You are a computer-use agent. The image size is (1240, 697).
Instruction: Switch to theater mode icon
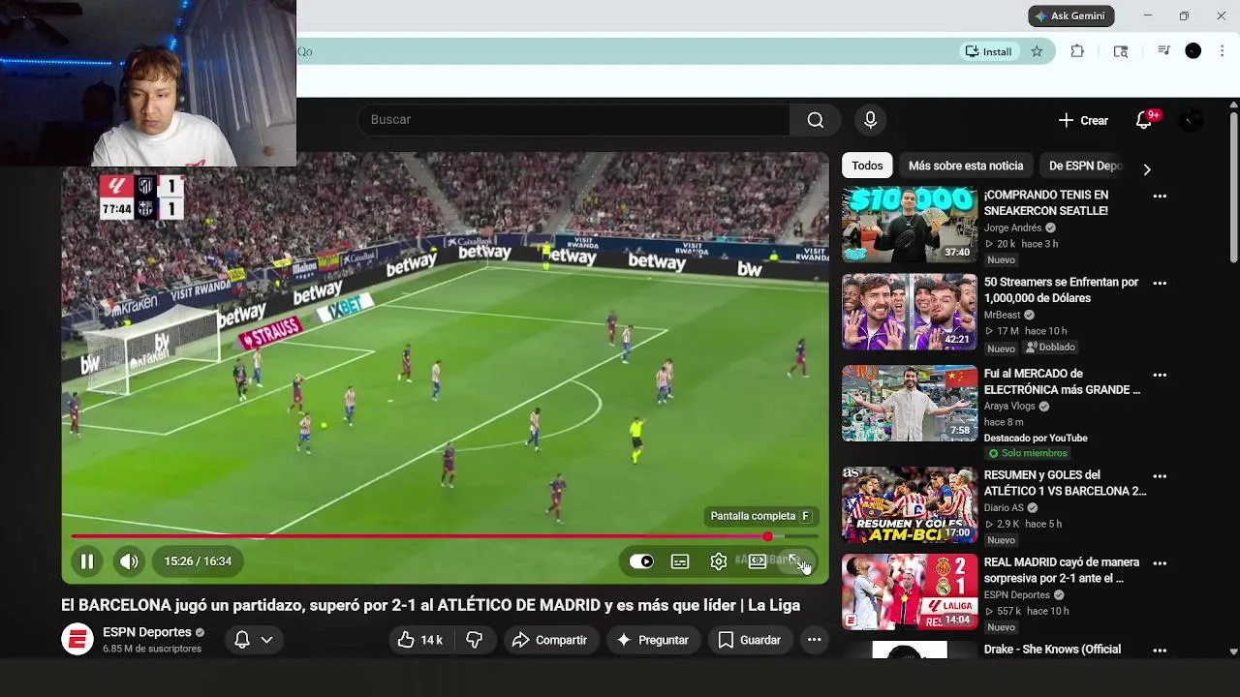[758, 561]
